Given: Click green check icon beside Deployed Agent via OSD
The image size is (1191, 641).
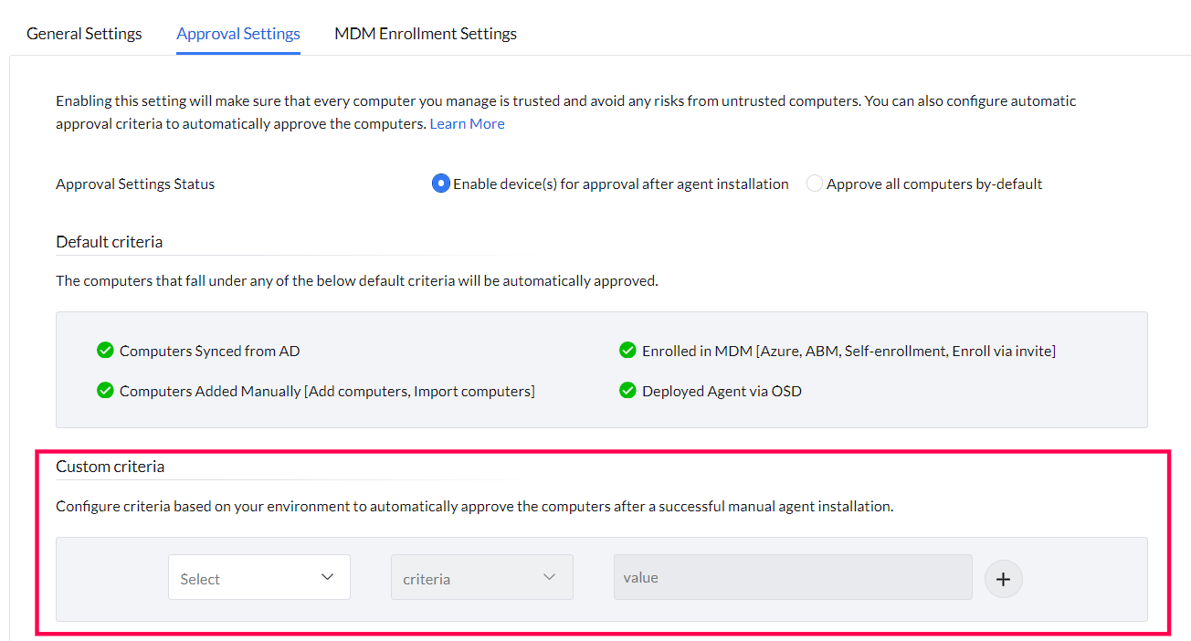Looking at the screenshot, I should click(x=627, y=391).
